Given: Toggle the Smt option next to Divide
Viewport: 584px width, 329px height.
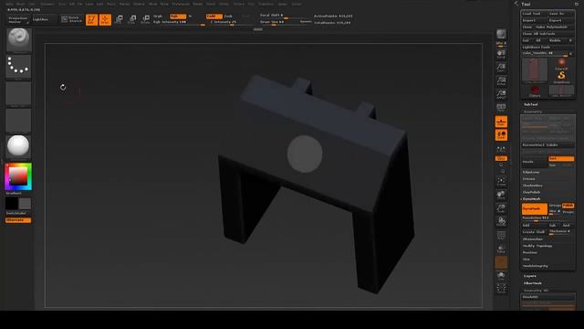Looking at the screenshot, I should click(x=561, y=158).
